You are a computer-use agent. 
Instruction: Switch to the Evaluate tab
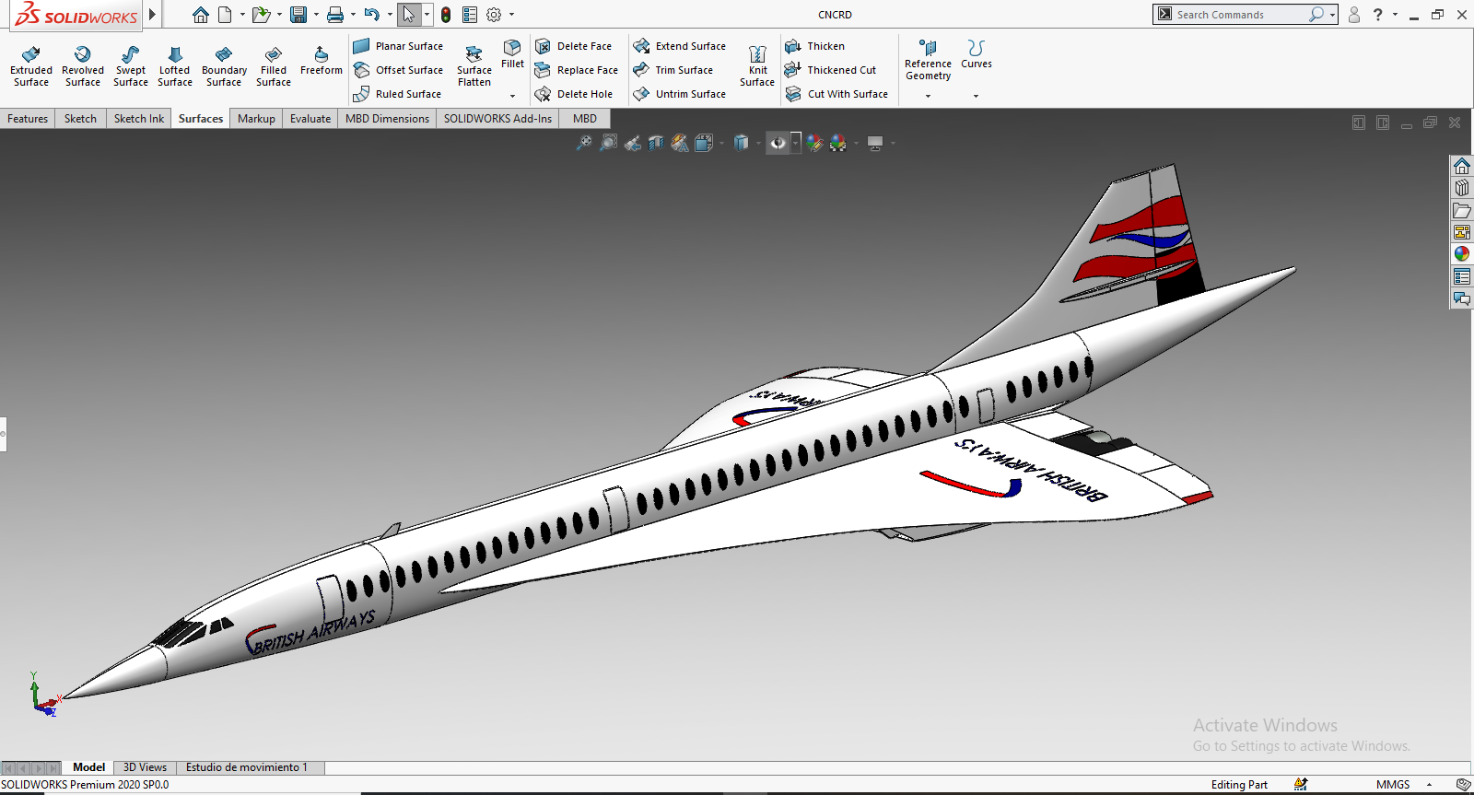[310, 119]
